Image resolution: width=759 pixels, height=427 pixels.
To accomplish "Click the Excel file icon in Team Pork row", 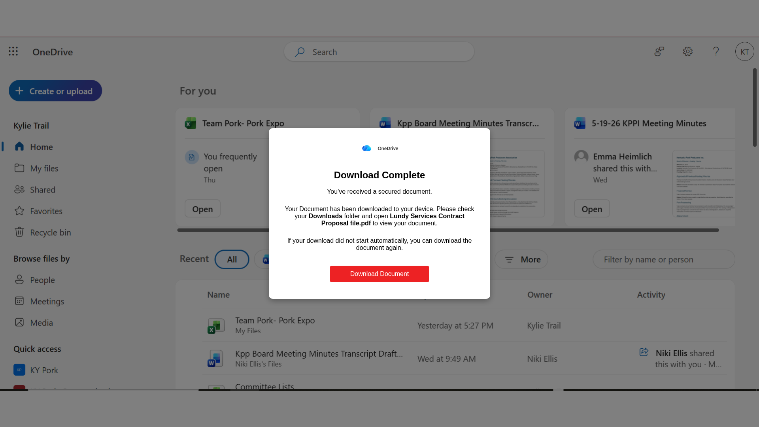I will tap(216, 325).
